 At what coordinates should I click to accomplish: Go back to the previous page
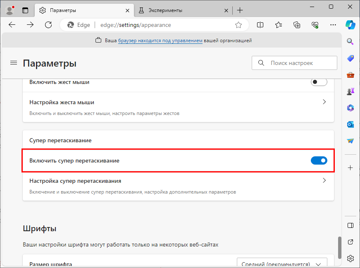12,25
